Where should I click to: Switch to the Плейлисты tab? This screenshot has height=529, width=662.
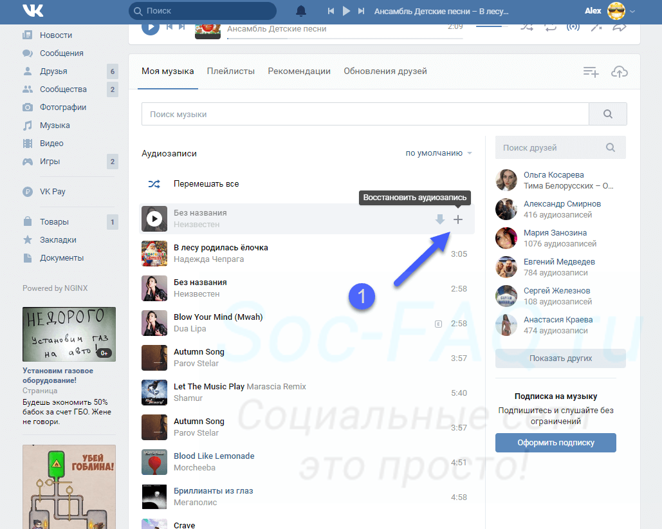(230, 71)
